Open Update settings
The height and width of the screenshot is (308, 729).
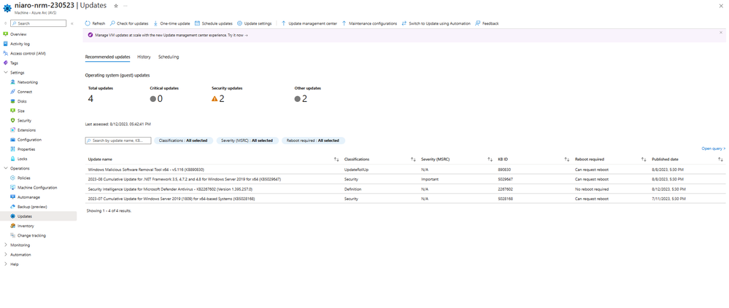(255, 23)
